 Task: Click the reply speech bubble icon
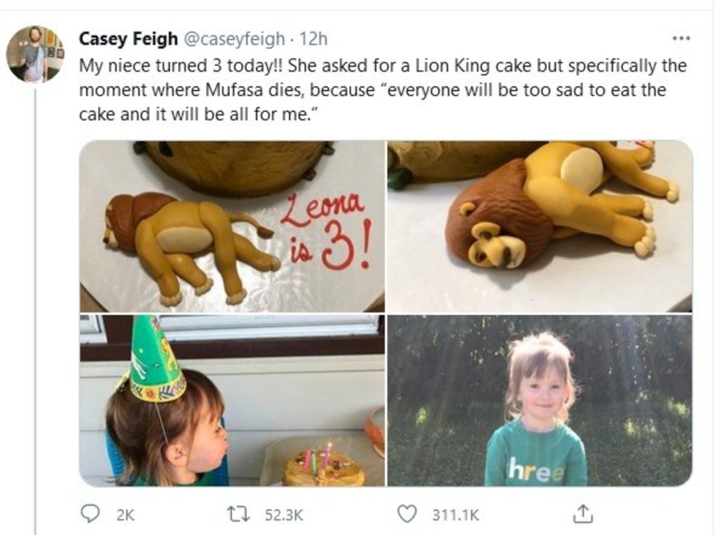click(x=90, y=513)
